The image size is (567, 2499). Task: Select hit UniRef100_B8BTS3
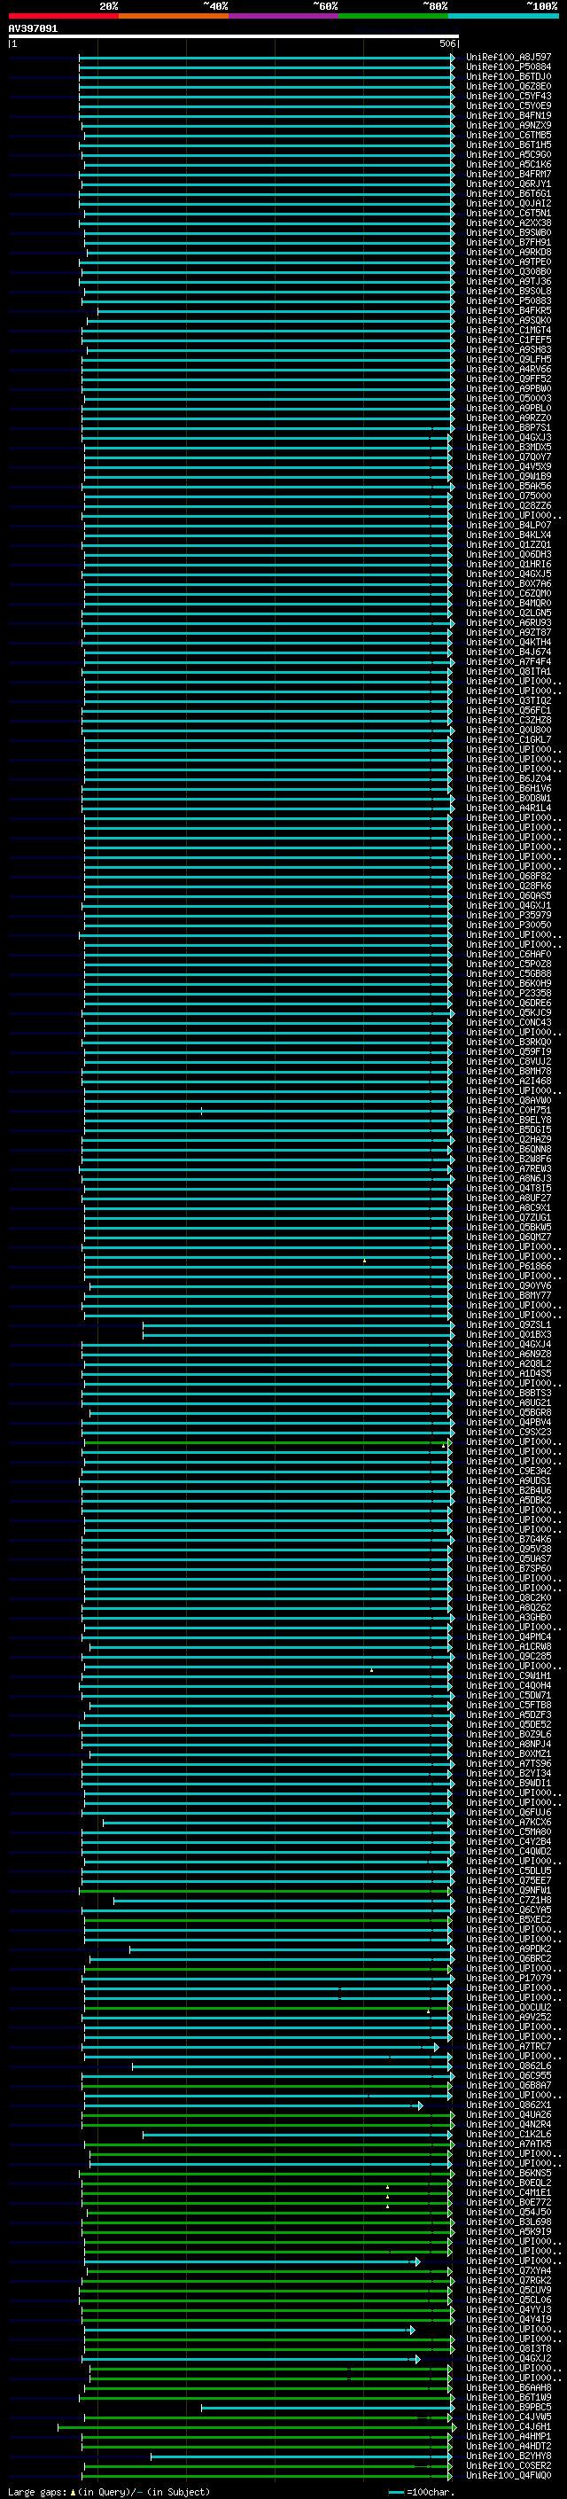click(x=508, y=1393)
